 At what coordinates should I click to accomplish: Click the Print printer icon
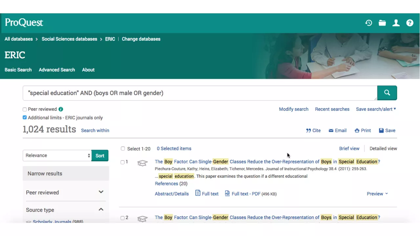(x=357, y=130)
